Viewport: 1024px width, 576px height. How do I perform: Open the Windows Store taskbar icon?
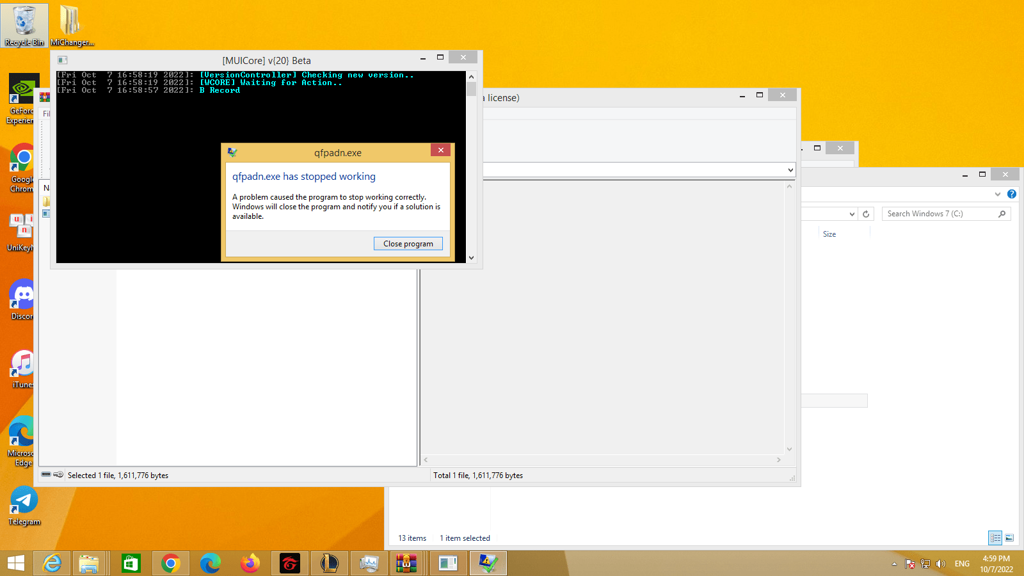[131, 564]
